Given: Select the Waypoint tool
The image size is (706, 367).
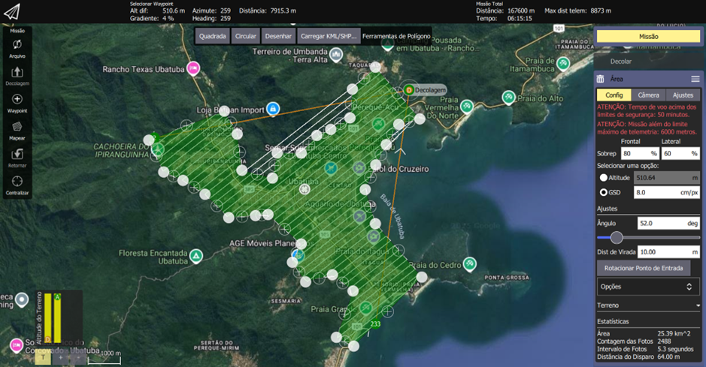Looking at the screenshot, I should click(17, 103).
